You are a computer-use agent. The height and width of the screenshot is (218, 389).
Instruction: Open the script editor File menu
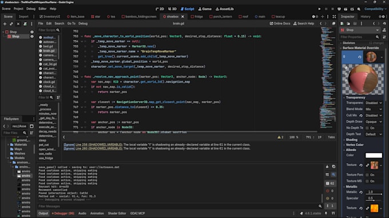pos(41,23)
